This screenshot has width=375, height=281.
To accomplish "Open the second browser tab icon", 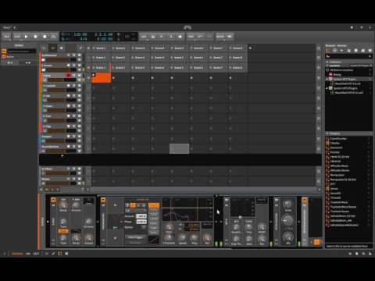I will click(335, 51).
